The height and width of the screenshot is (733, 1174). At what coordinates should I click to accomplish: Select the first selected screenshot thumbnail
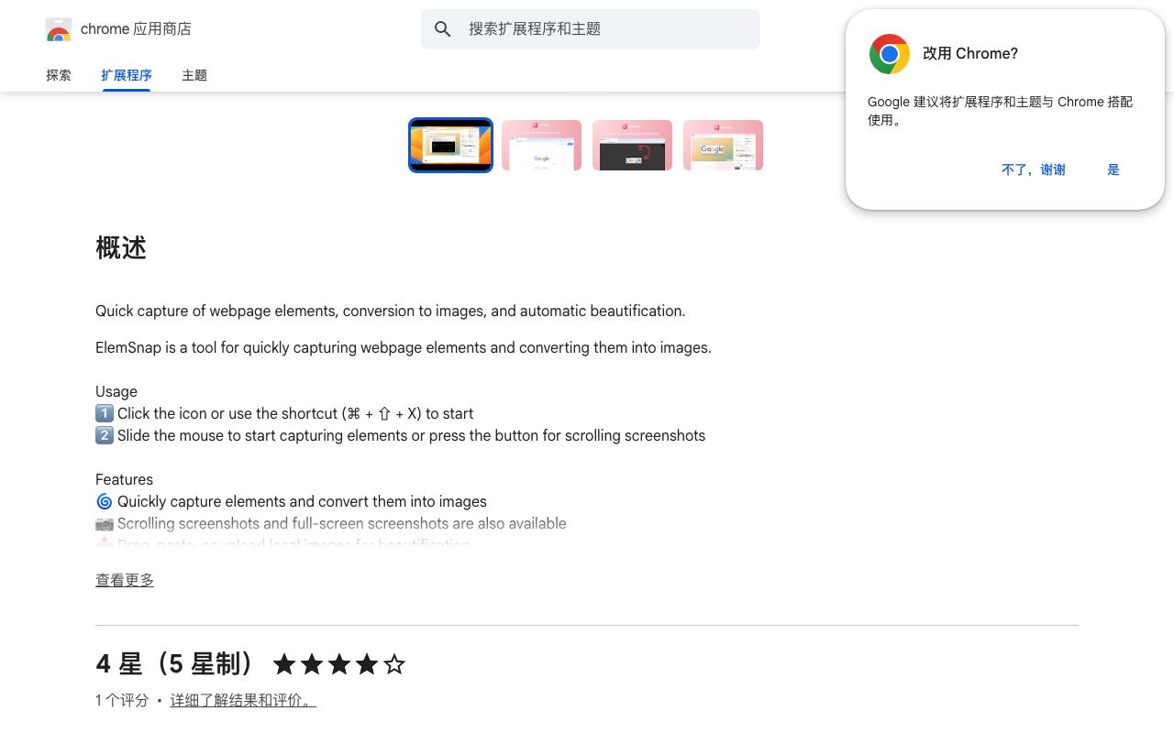(450, 145)
